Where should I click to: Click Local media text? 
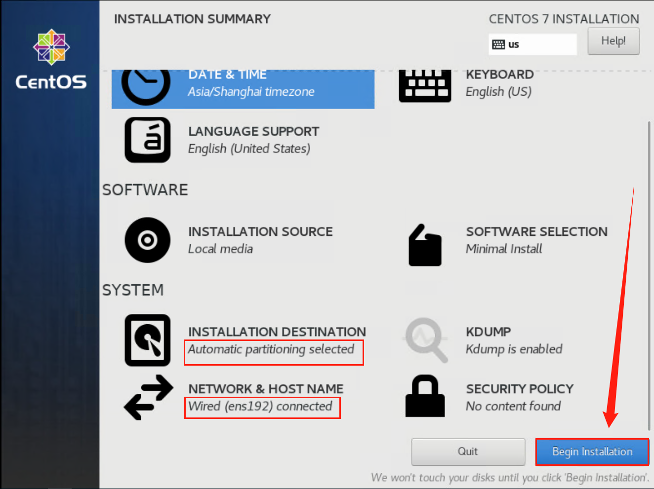pos(220,249)
